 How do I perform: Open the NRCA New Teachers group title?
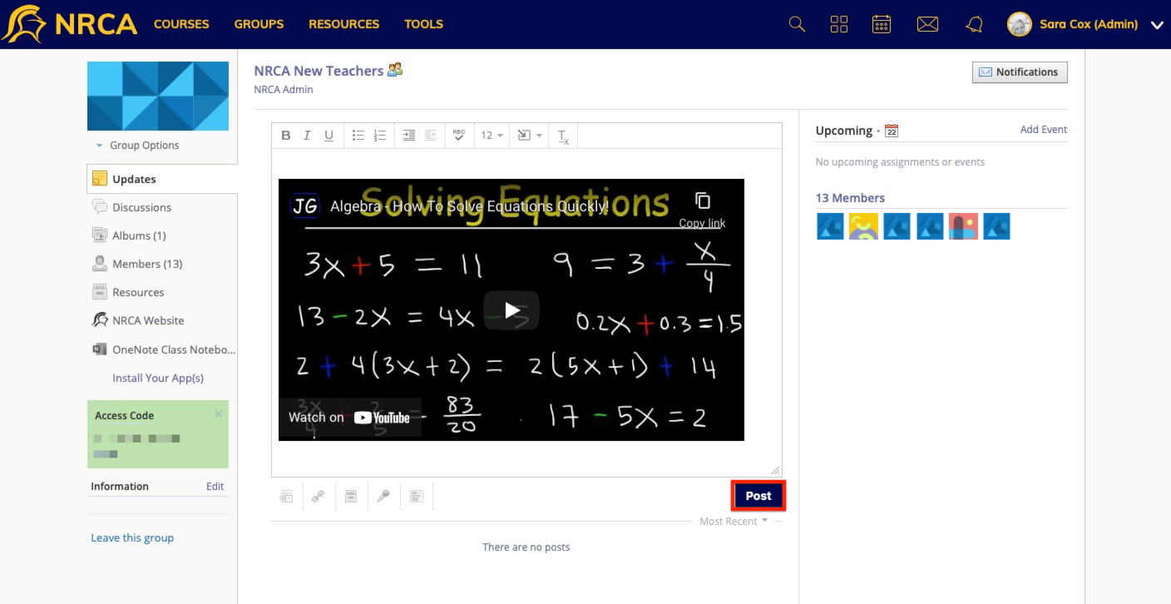pyautogui.click(x=319, y=71)
